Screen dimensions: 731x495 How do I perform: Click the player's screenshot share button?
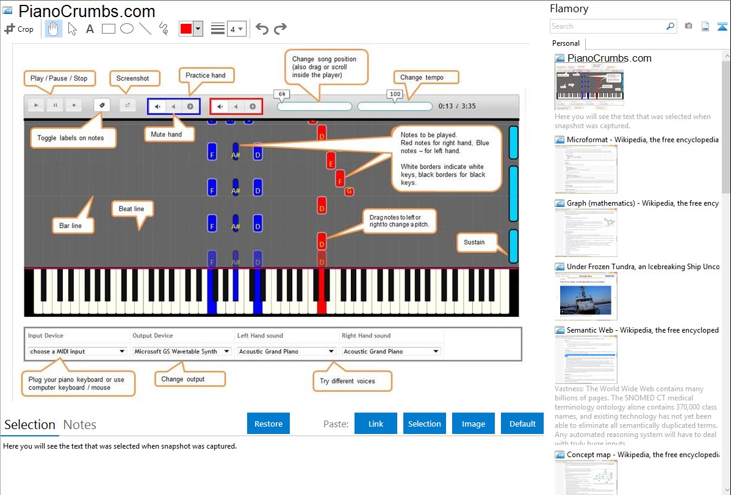[128, 106]
